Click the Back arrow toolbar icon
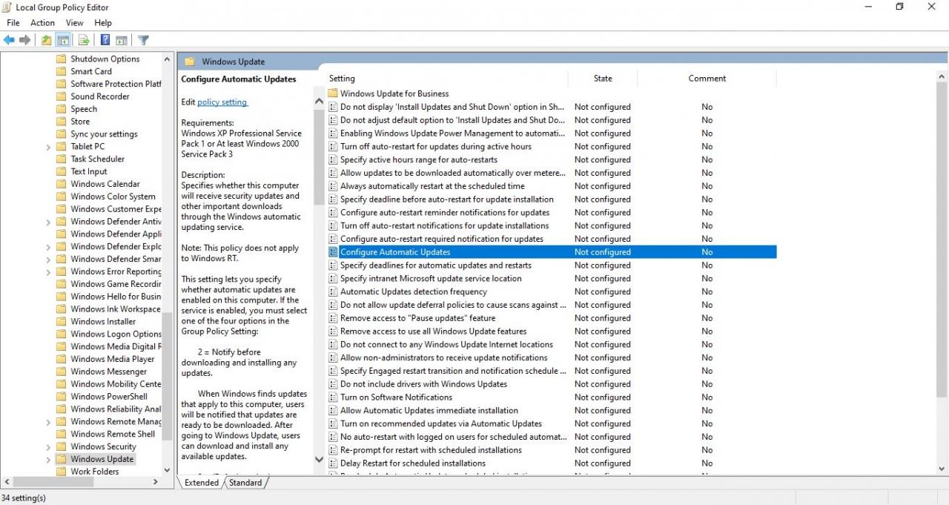Viewport: 949px width, 505px height. (9, 40)
